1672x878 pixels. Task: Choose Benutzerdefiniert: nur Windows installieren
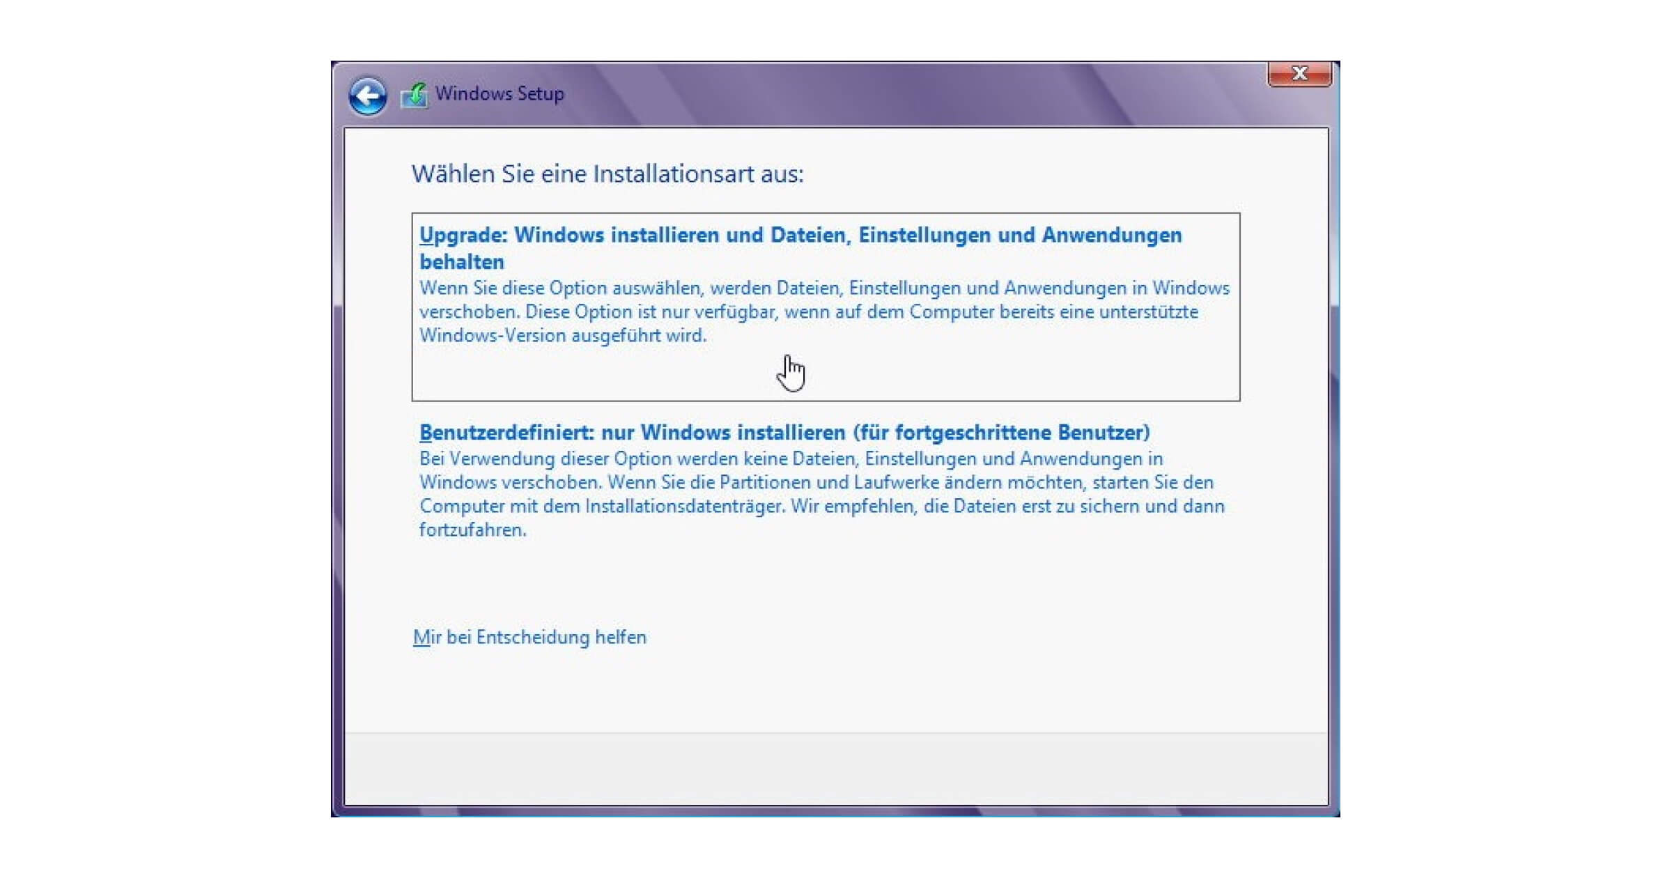tap(784, 433)
